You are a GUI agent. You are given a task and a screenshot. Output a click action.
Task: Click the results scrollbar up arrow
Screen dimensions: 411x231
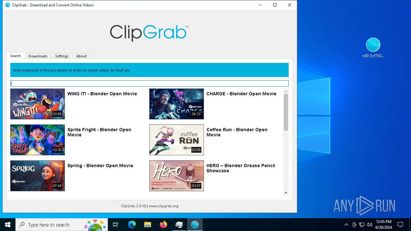pyautogui.click(x=286, y=91)
